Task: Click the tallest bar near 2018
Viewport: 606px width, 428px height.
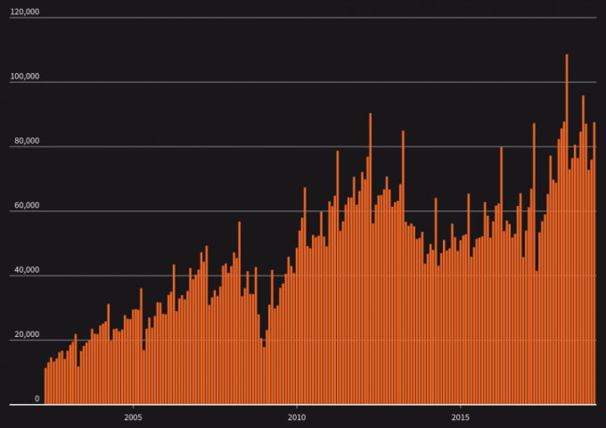Action: [x=567, y=230]
